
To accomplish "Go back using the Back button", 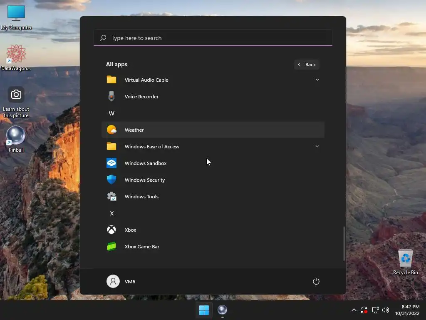I will click(x=307, y=65).
